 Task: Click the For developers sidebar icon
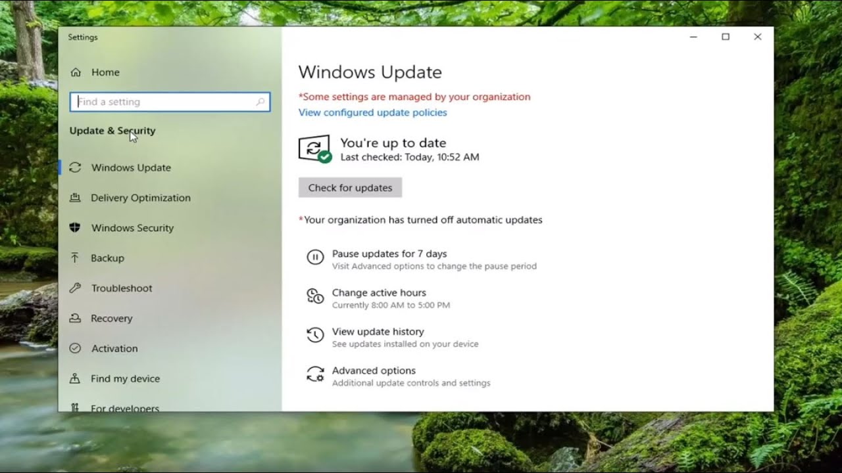(x=75, y=408)
